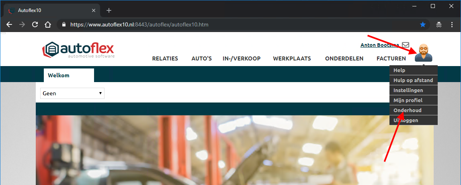Click the blue bookmark star
The width and height of the screenshot is (461, 185).
(x=423, y=24)
